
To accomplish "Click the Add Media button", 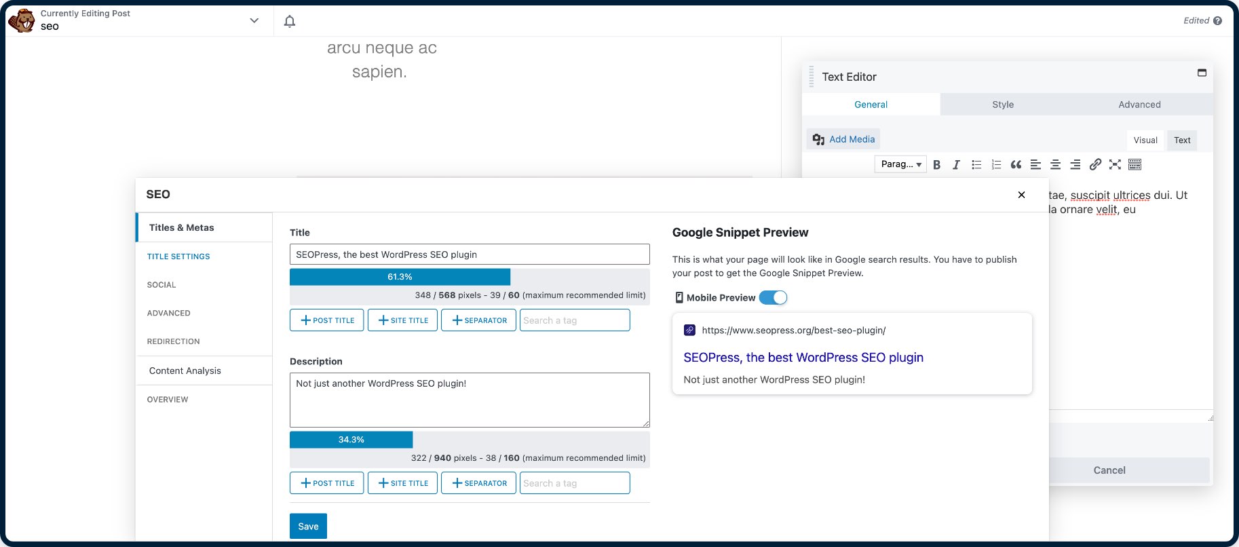I will [x=843, y=139].
